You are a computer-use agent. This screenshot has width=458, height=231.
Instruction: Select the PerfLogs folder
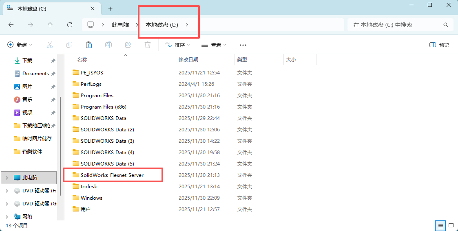[x=91, y=84]
